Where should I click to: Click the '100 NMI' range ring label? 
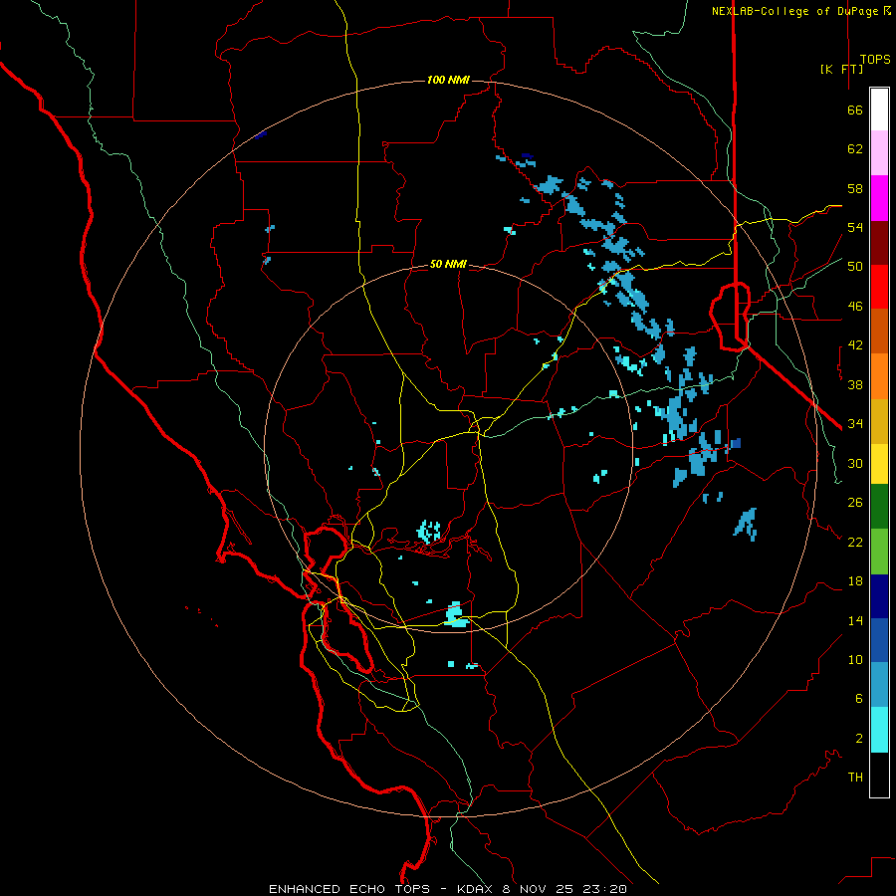tap(448, 80)
